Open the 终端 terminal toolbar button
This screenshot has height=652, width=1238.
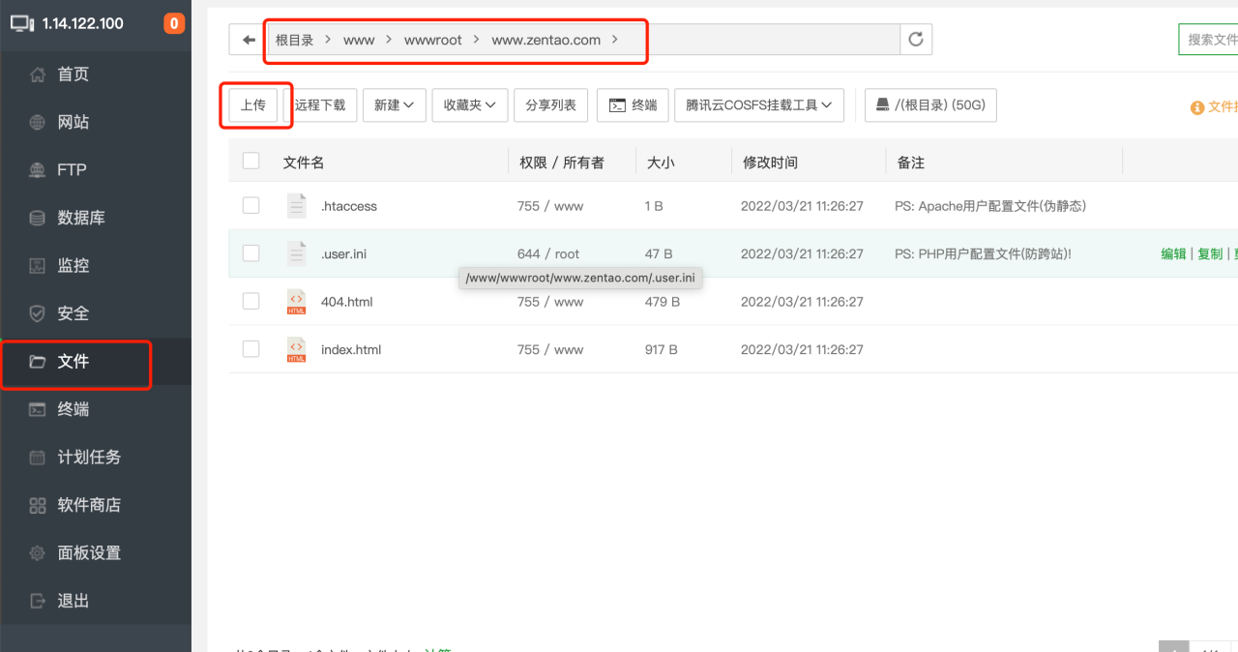633,105
